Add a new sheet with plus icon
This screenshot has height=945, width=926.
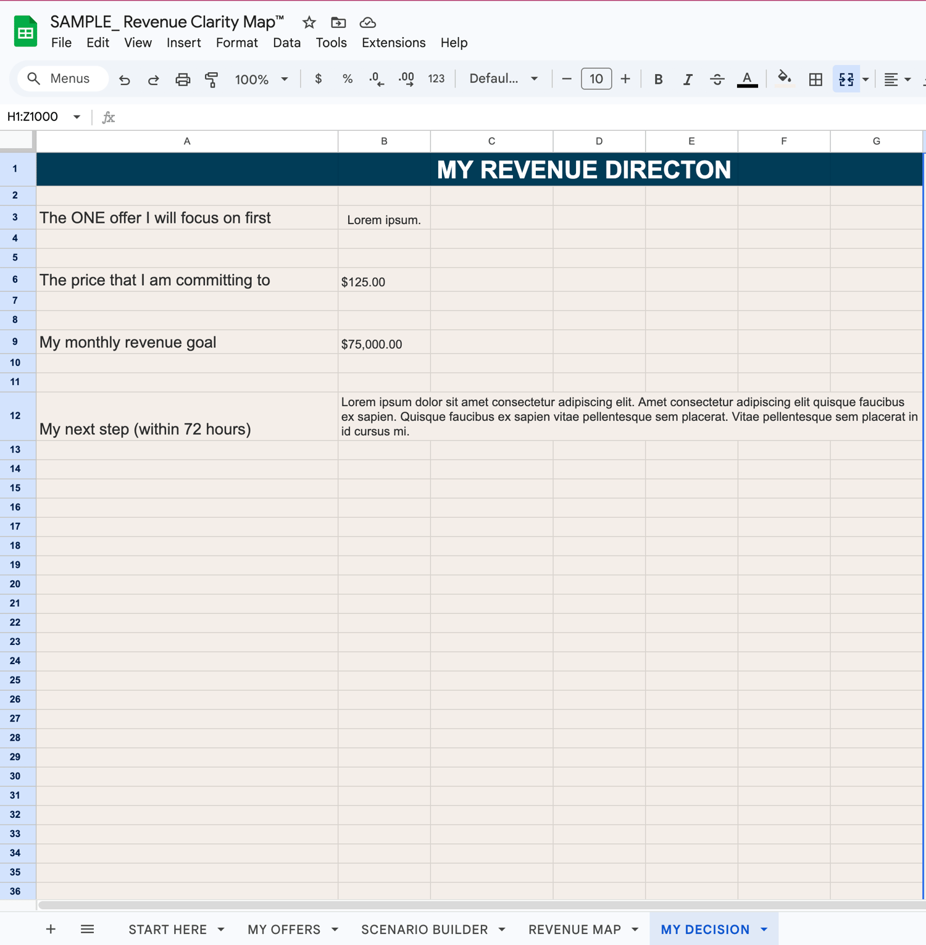[x=51, y=929]
